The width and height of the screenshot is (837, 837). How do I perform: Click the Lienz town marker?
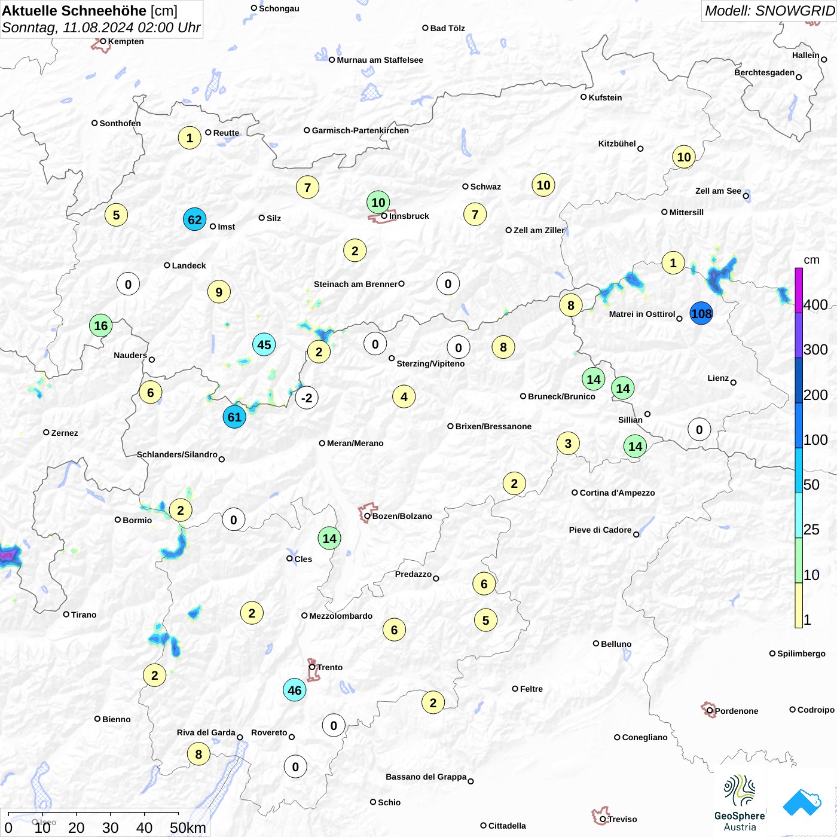pyautogui.click(x=734, y=383)
